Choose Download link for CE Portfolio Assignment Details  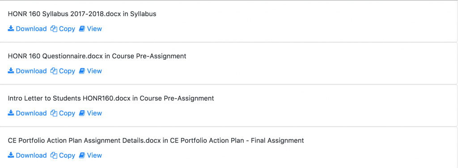click(x=27, y=155)
